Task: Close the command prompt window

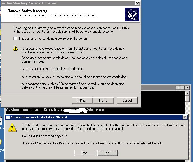Action: (187, 88)
